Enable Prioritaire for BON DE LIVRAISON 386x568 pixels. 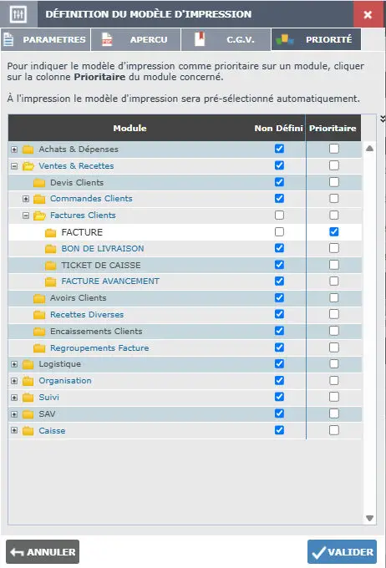coord(334,248)
